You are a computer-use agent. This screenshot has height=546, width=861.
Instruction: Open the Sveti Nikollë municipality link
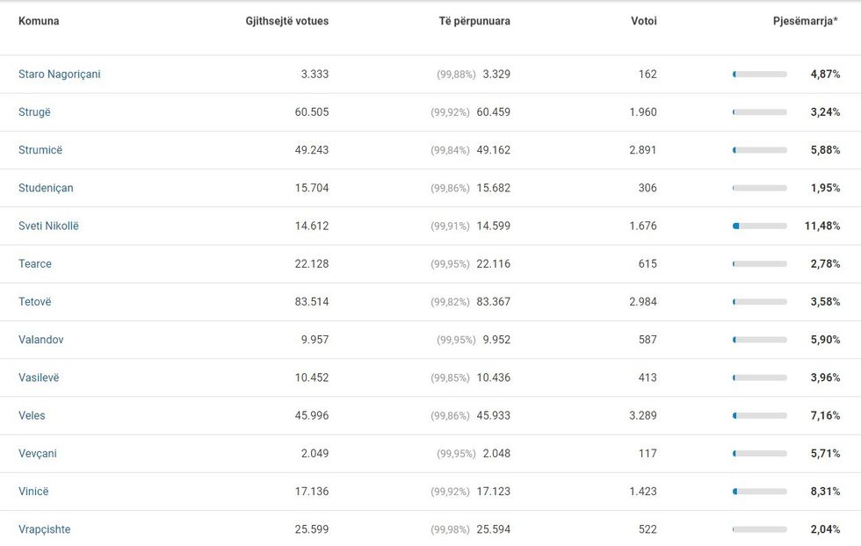pos(48,226)
